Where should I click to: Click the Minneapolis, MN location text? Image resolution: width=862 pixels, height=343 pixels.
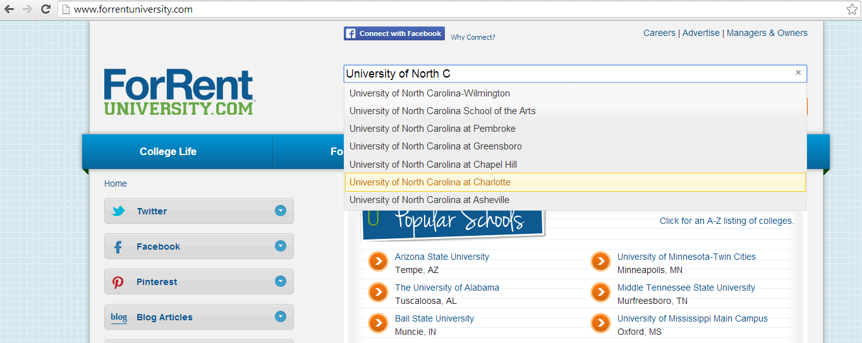pyautogui.click(x=650, y=270)
